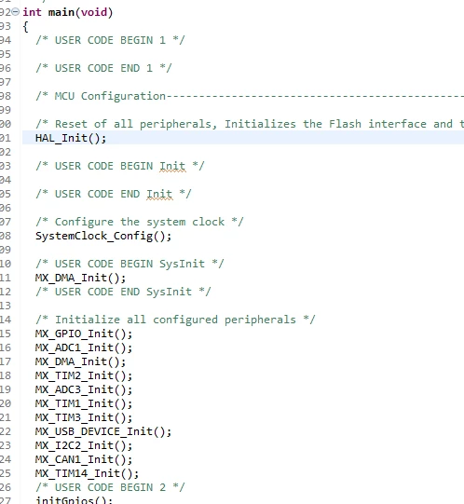Click the int main(void) declaration
This screenshot has height=504, width=464.
pos(67,12)
